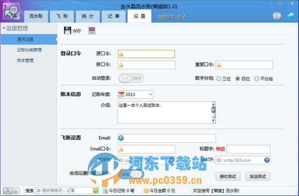Click the green search icon in search box
299x196 pixels.
[x=96, y=191]
